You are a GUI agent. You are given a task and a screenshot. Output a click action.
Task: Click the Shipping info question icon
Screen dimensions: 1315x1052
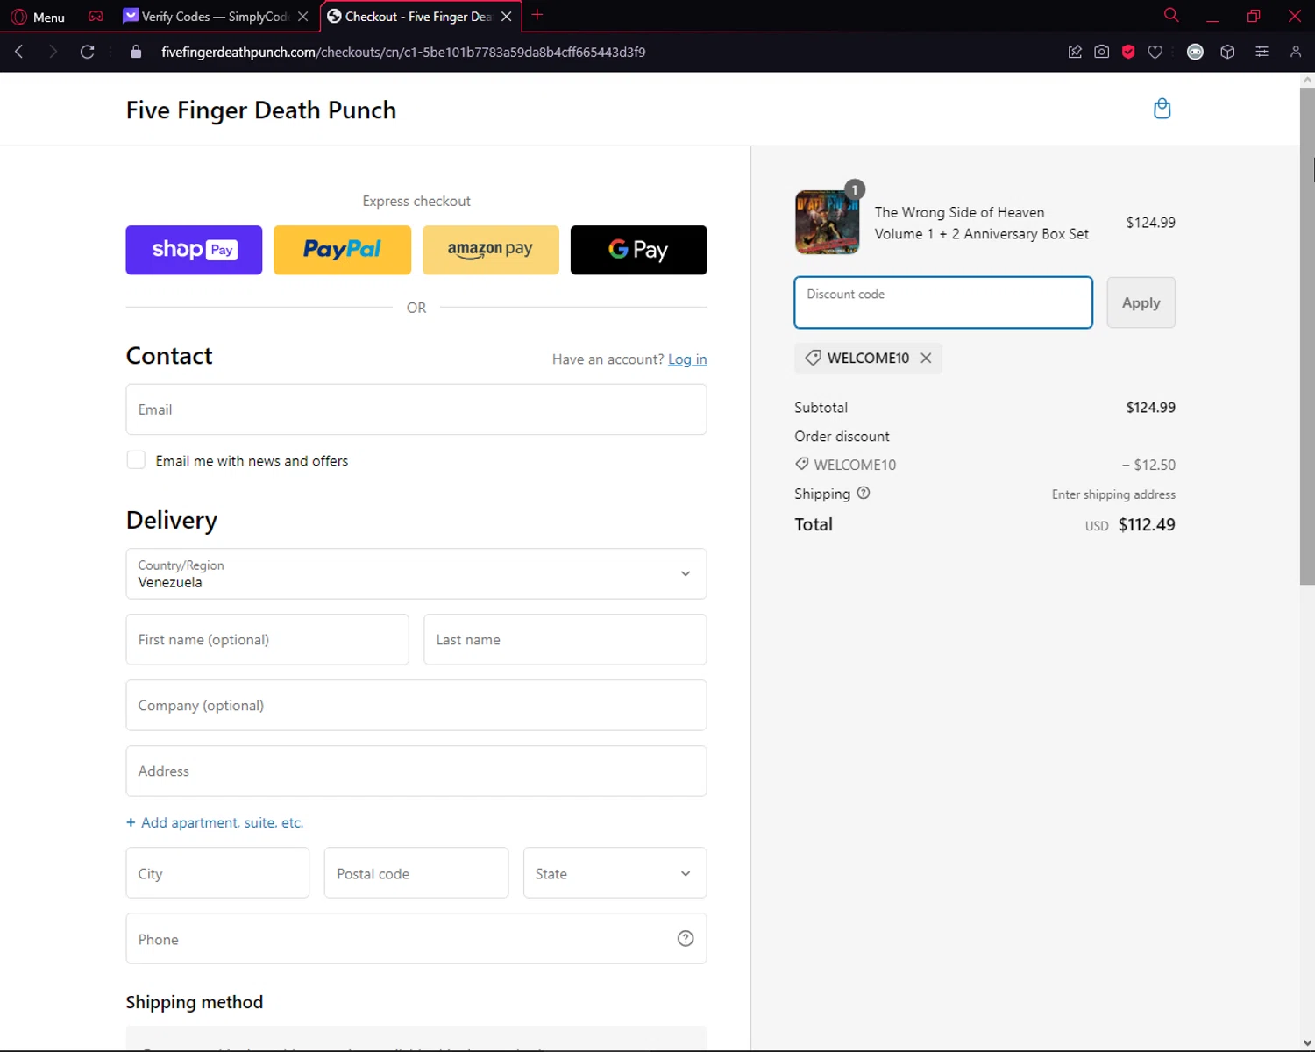coord(864,493)
